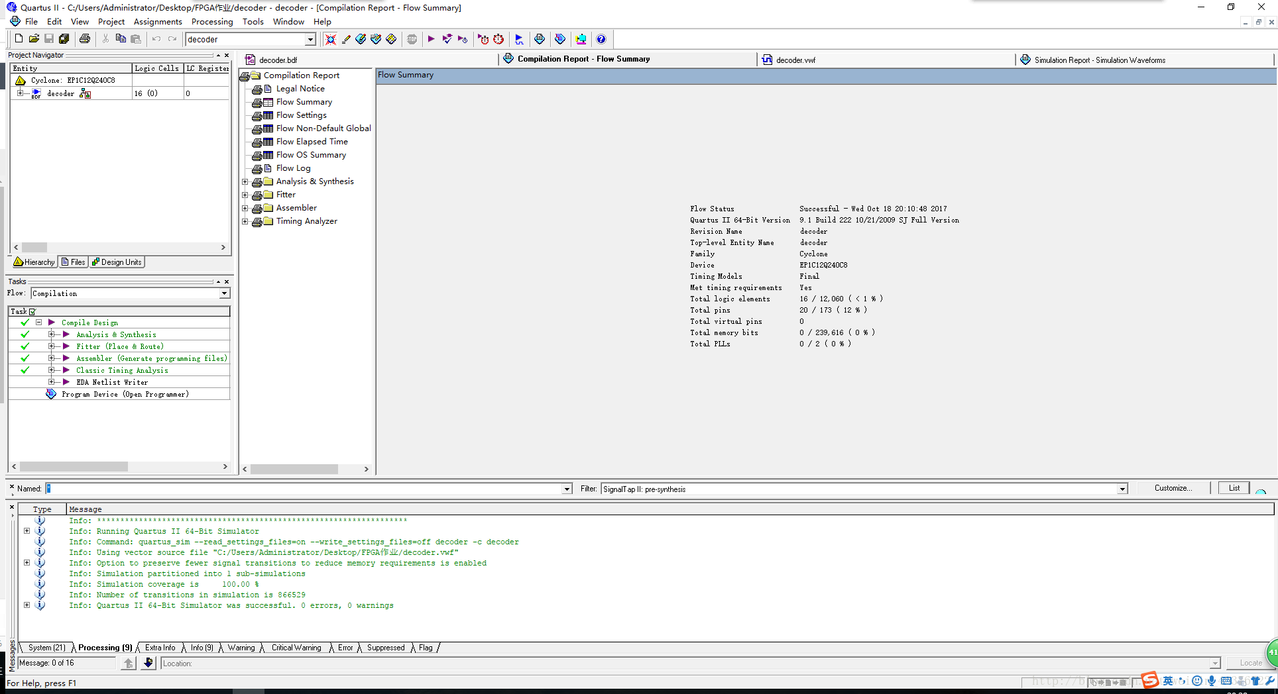This screenshot has height=694, width=1278.
Task: Expand the Timing Analyzer report folder
Action: (x=245, y=221)
